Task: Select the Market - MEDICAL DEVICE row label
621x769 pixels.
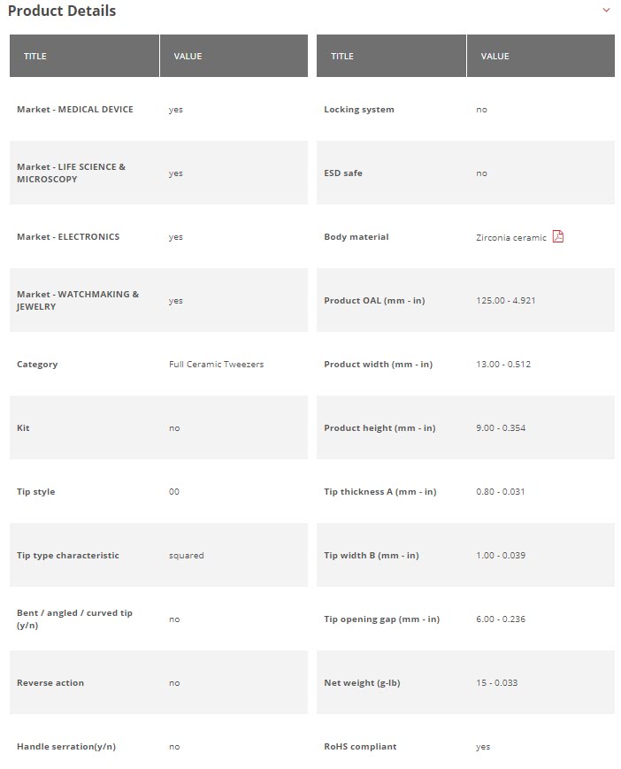Action: 75,109
